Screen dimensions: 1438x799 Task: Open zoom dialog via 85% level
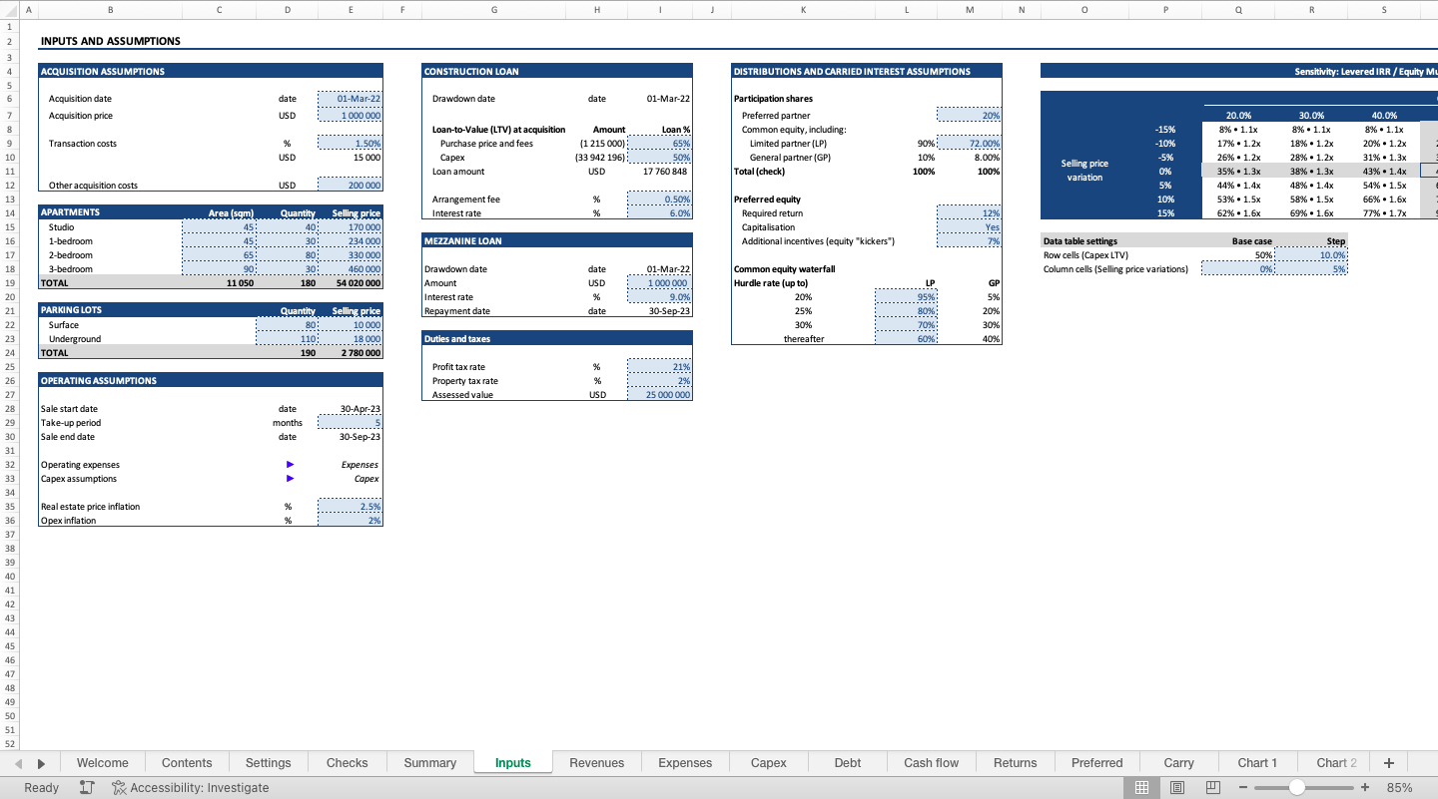point(1400,787)
